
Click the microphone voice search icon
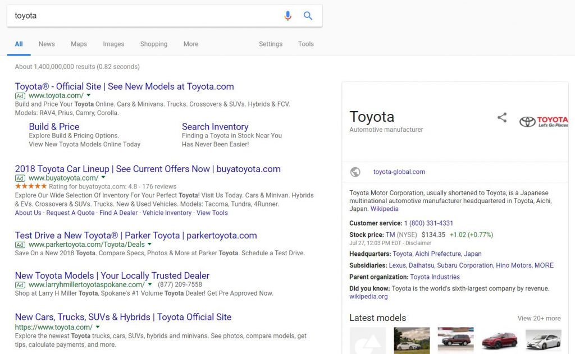point(288,16)
